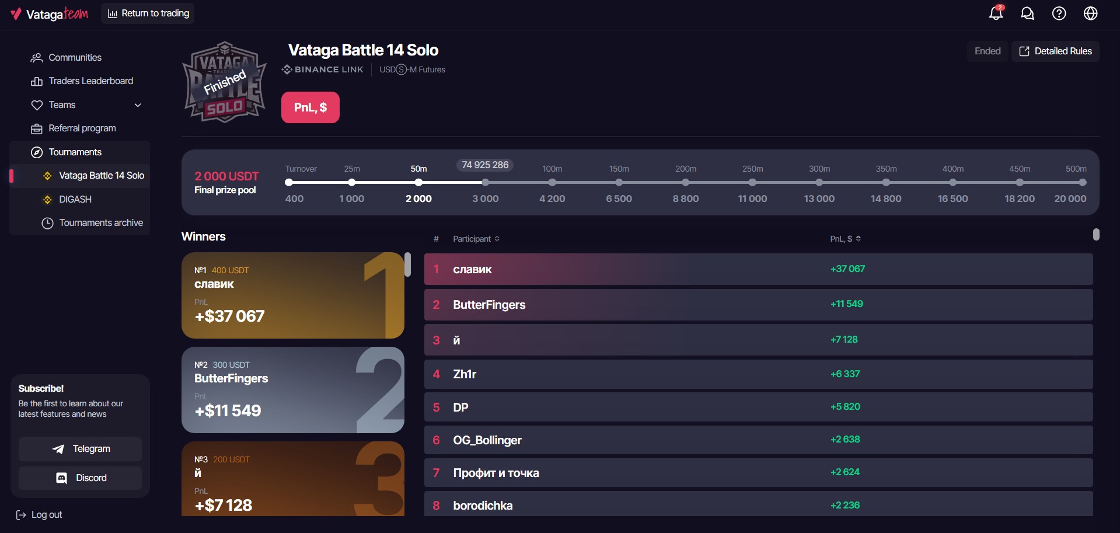Open Detailed Rules link
Image resolution: width=1120 pixels, height=533 pixels.
tap(1055, 51)
